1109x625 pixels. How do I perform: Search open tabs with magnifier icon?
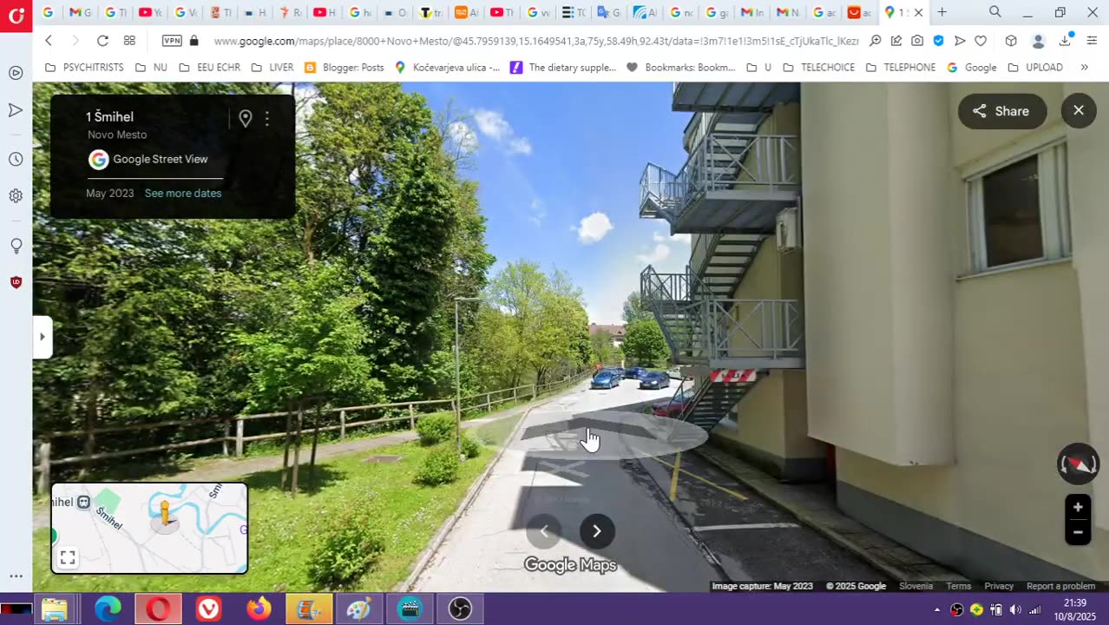coord(995,12)
